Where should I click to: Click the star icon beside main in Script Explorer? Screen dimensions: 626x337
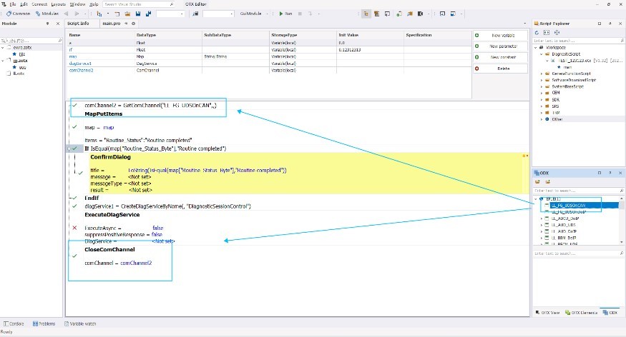tap(559, 67)
